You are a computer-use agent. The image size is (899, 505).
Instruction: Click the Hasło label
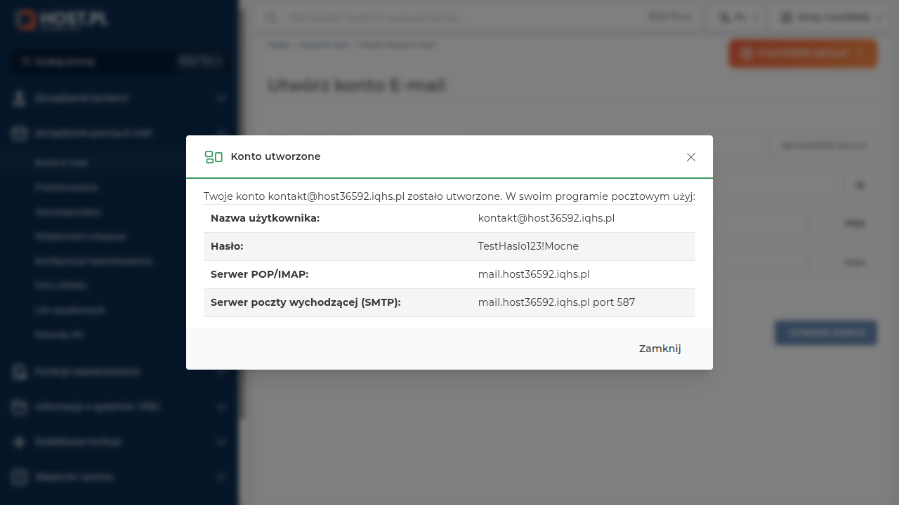(x=227, y=246)
